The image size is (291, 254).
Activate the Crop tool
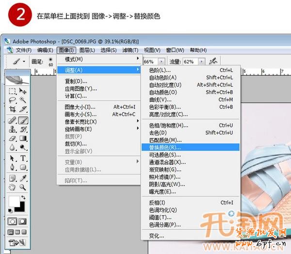13,110
